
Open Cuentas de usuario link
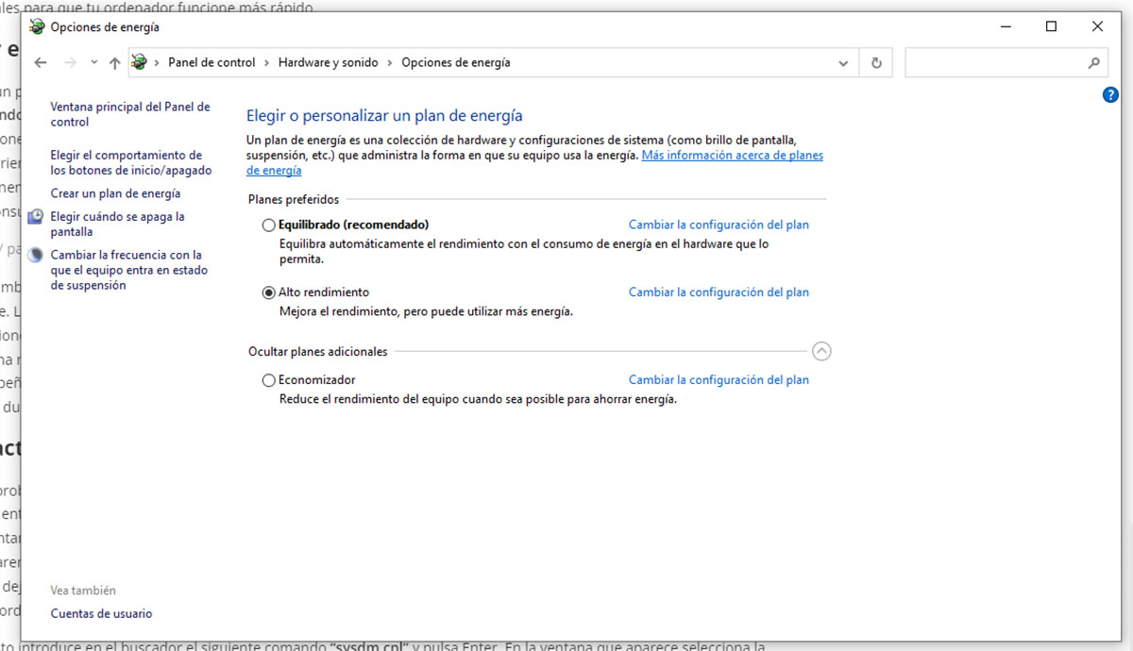101,613
